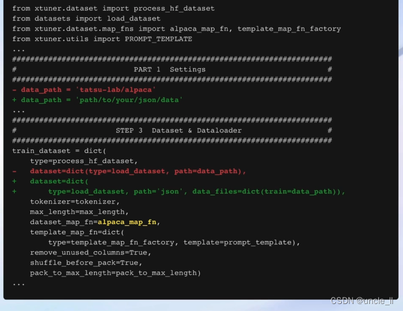
Task: Click the green added 'dataset=dict(' line
Action: [50, 181]
